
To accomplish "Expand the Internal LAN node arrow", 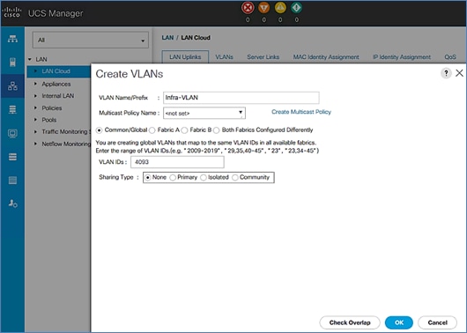I will pyautogui.click(x=36, y=96).
